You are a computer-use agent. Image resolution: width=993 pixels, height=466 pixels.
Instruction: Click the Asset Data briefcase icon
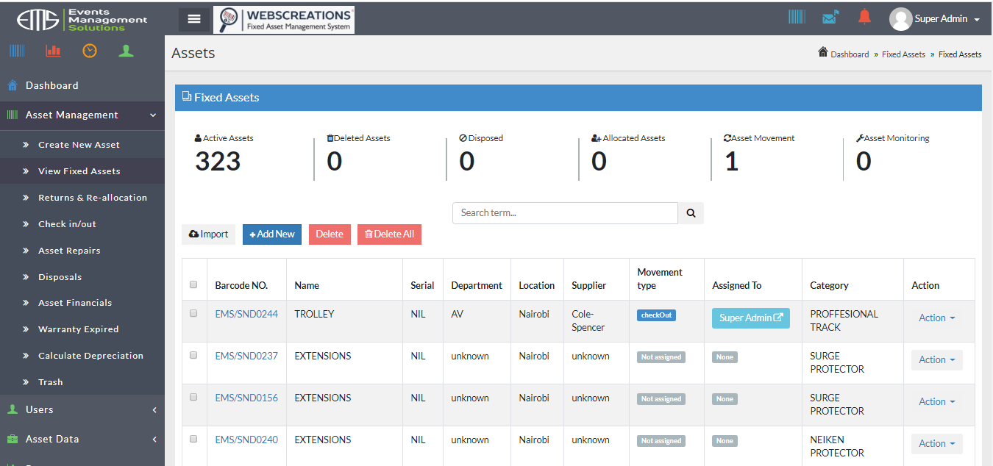coord(13,440)
